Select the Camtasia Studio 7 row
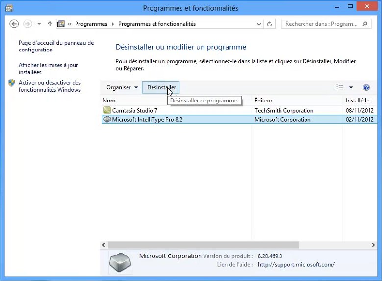 point(239,110)
